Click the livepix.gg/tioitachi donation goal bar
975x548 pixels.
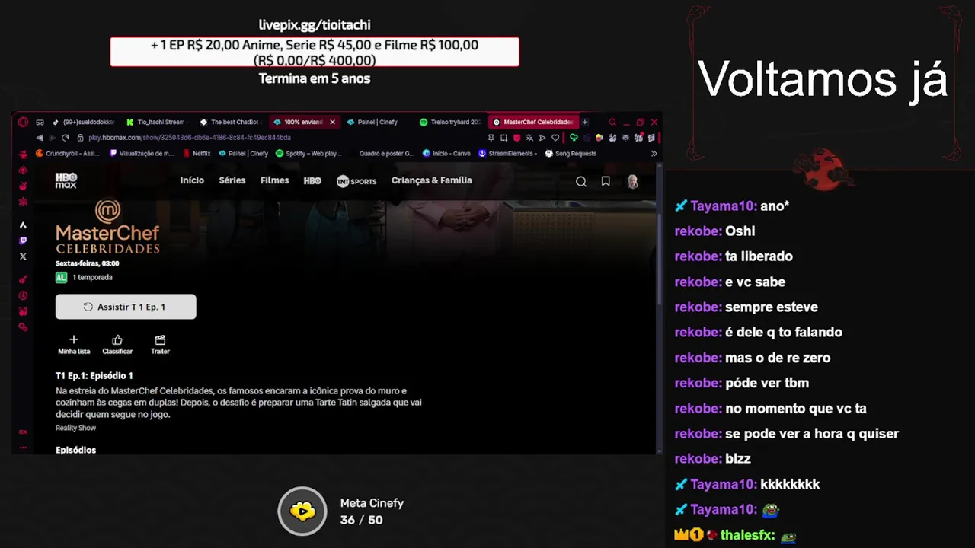(315, 52)
